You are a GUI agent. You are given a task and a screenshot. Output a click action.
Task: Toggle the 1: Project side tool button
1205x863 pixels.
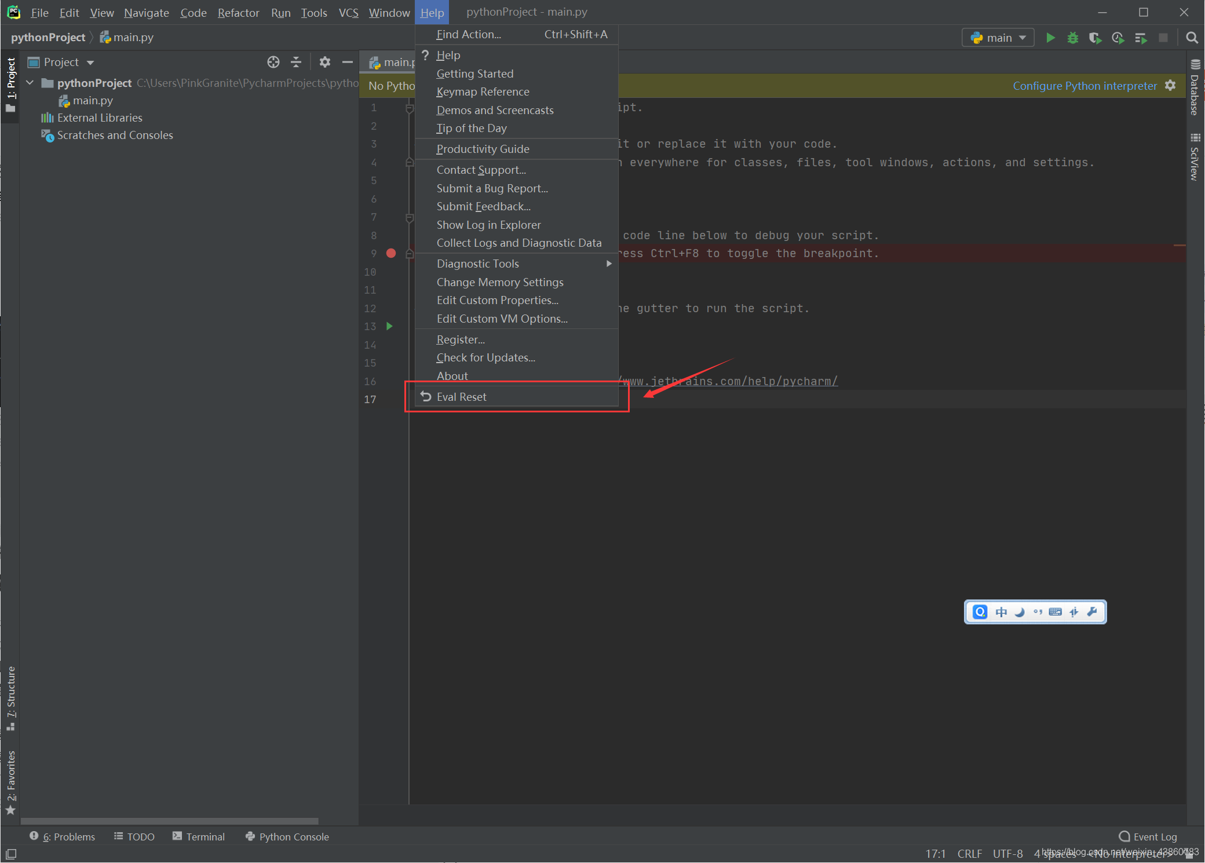(10, 85)
